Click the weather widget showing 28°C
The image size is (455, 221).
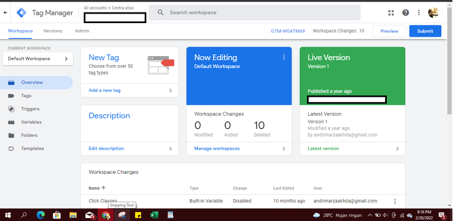[x=338, y=215]
